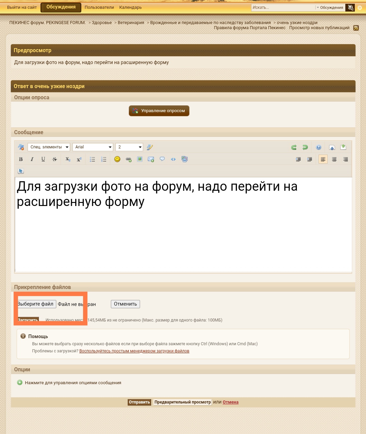Insert a bulleted list

(x=92, y=159)
